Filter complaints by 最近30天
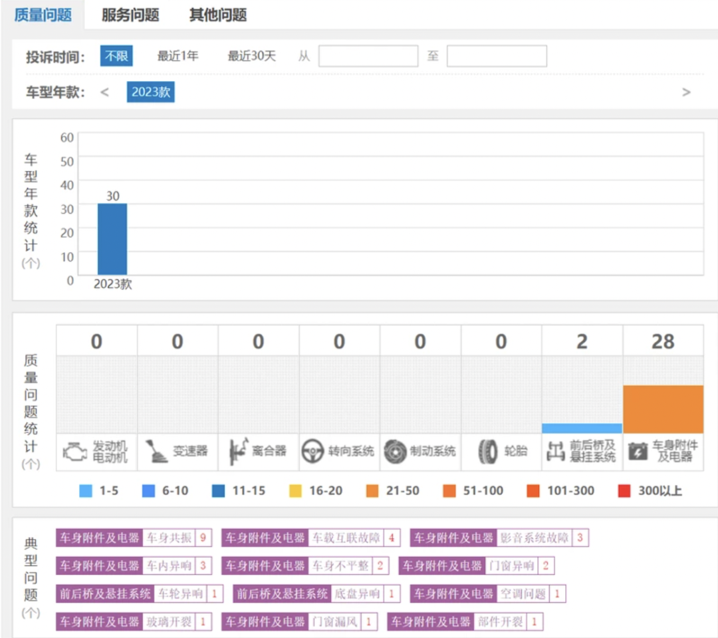Screen dimensions: 718x638 [x=251, y=56]
